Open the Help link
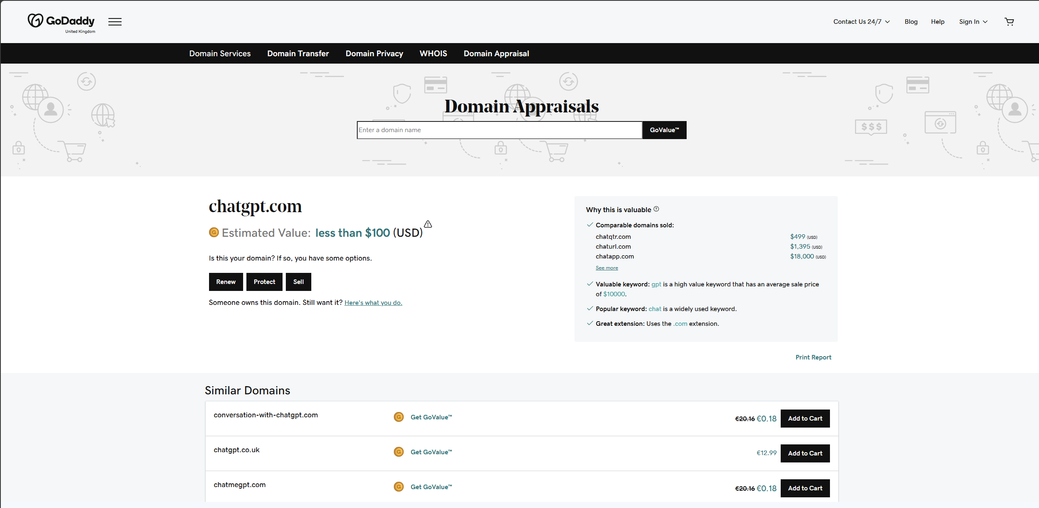The width and height of the screenshot is (1039, 508). point(938,22)
